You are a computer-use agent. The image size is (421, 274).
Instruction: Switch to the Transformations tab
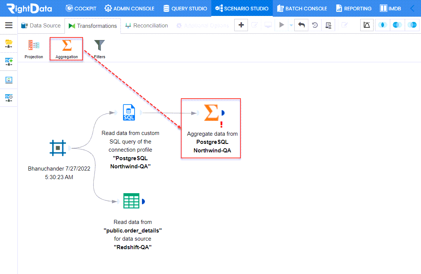pyautogui.click(x=93, y=26)
